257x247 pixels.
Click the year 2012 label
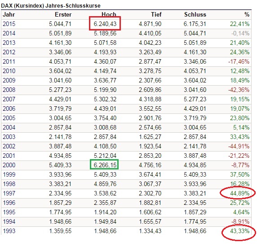[9, 52]
